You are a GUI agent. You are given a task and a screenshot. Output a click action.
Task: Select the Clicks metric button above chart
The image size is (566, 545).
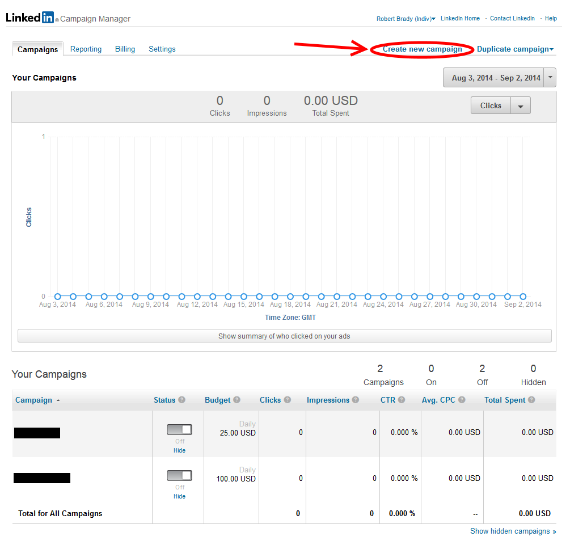point(491,105)
